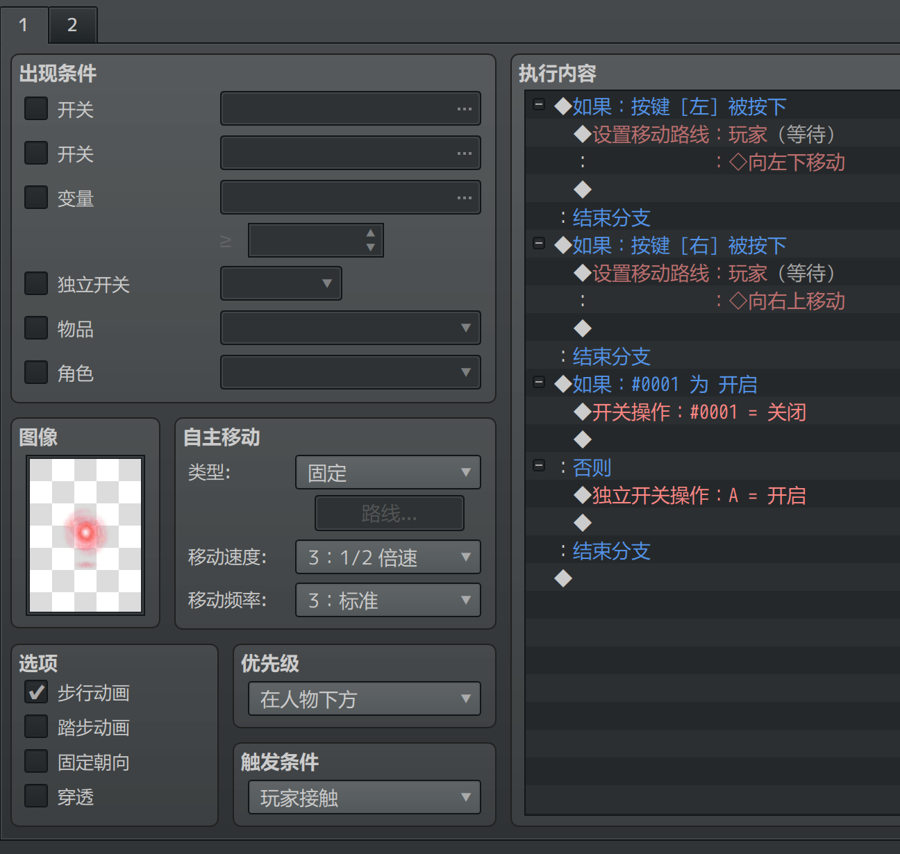Enable the first 开关 condition checkbox
The image size is (900, 854).
36,108
